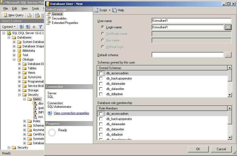237x156 pixels.
Task: Click the Owned Schemas scrollbar up arrow
Action: click(230, 68)
